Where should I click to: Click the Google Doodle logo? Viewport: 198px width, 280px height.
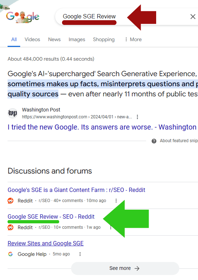[x=22, y=17]
